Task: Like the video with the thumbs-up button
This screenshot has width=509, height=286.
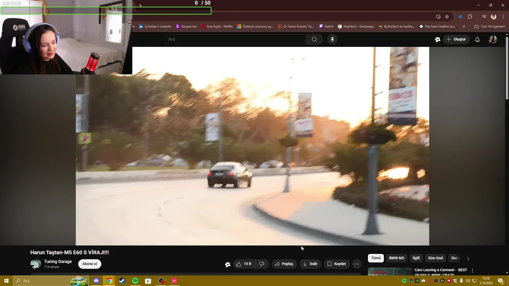Action: (243, 264)
